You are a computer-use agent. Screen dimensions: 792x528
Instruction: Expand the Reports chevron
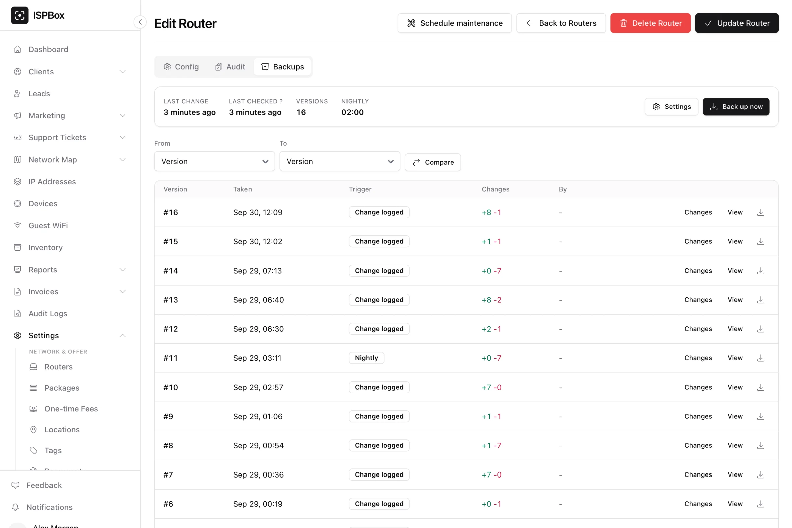click(122, 270)
